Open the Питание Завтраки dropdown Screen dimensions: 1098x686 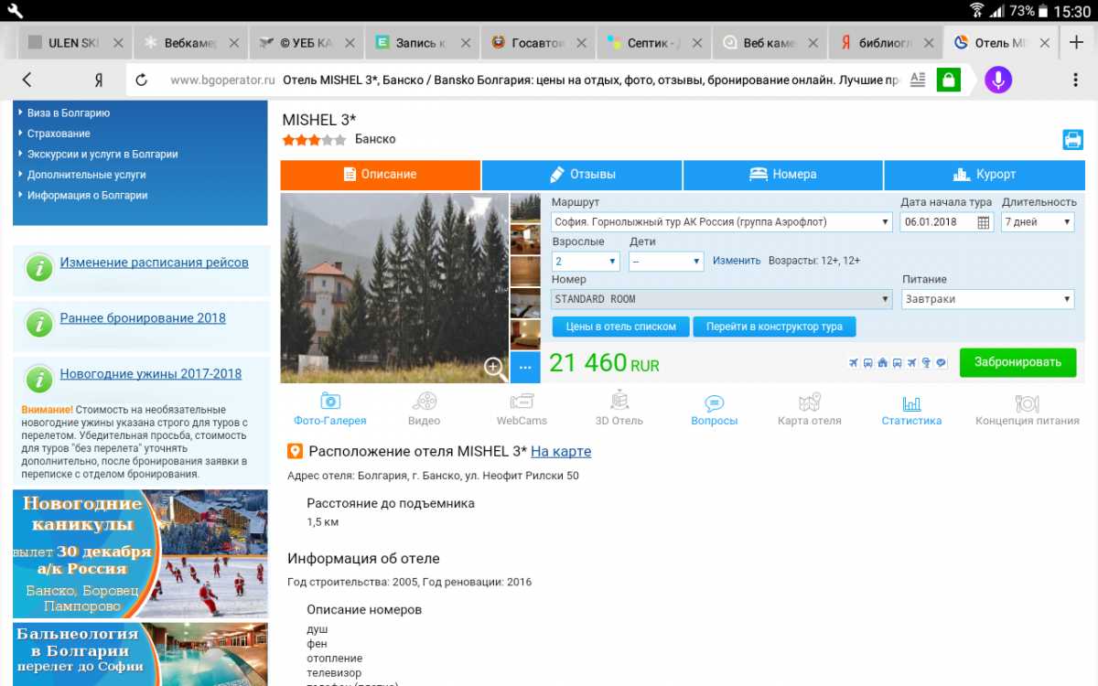pyautogui.click(x=988, y=299)
